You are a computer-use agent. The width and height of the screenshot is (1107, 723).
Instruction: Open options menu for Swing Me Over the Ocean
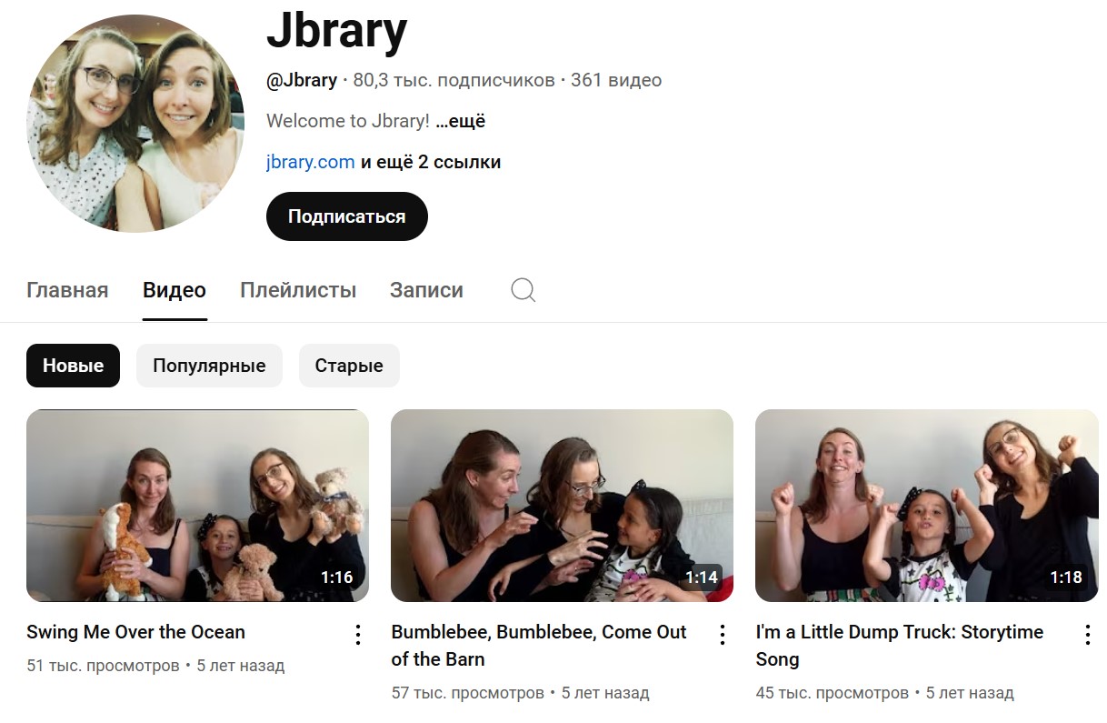pos(358,634)
